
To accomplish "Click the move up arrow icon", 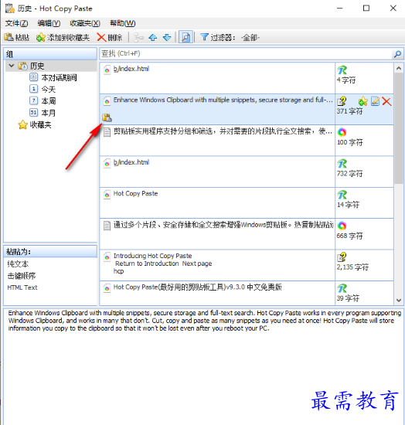I will [153, 37].
